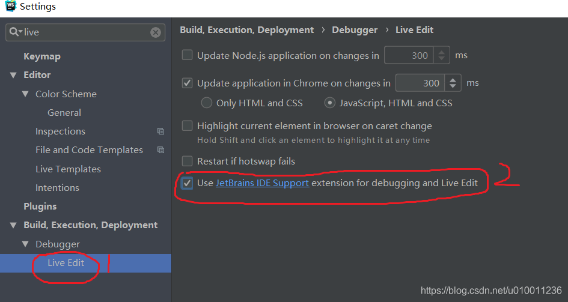Viewport: 568px width, 302px height.
Task: Click Debugger in the breadcrumb
Action: click(x=355, y=30)
